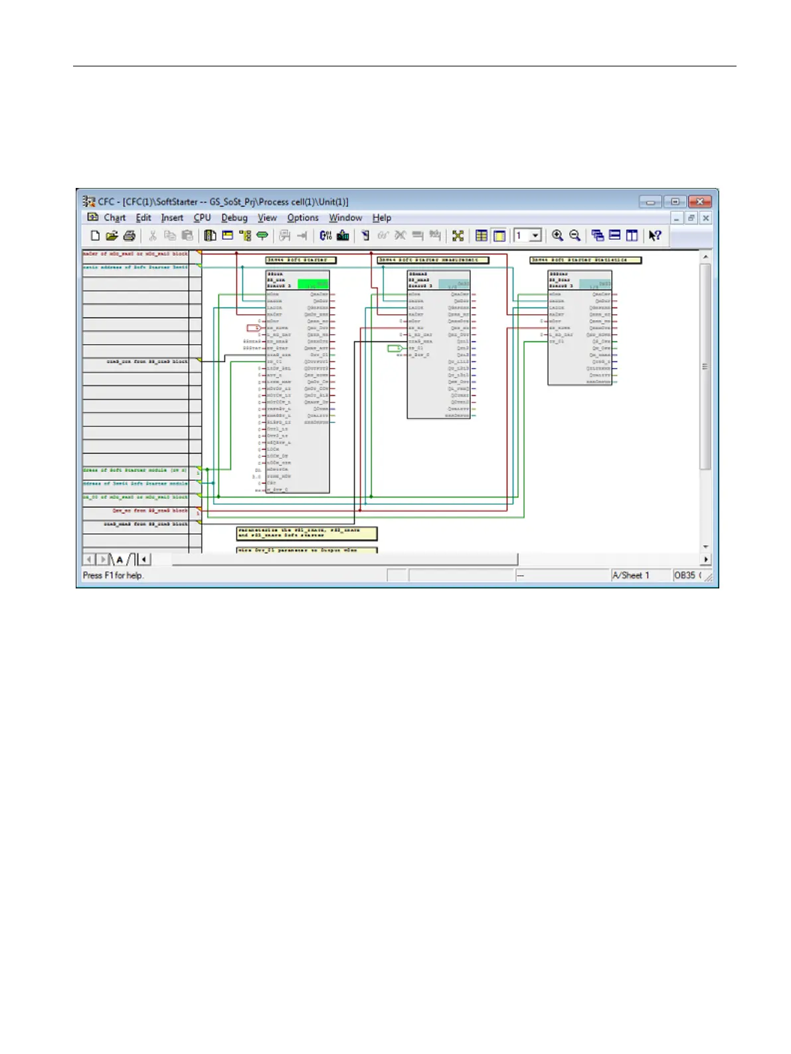Zoom in with magnifier plus icon
The height and width of the screenshot is (1054, 791).
coord(557,236)
